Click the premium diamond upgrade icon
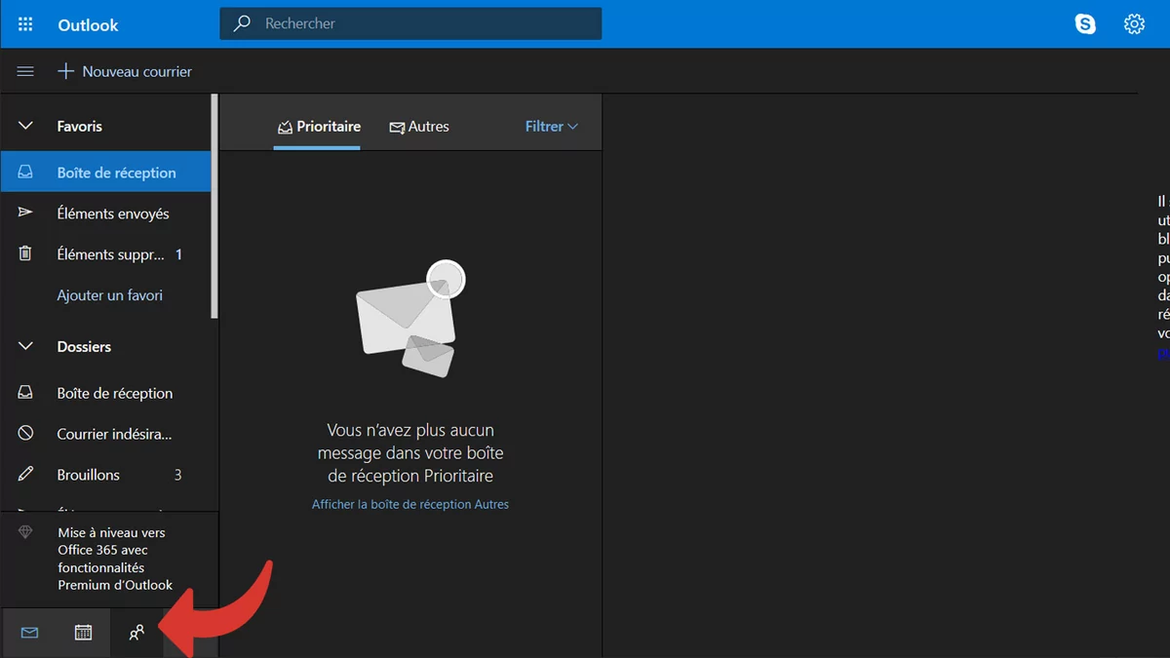The height and width of the screenshot is (658, 1170). click(x=25, y=532)
